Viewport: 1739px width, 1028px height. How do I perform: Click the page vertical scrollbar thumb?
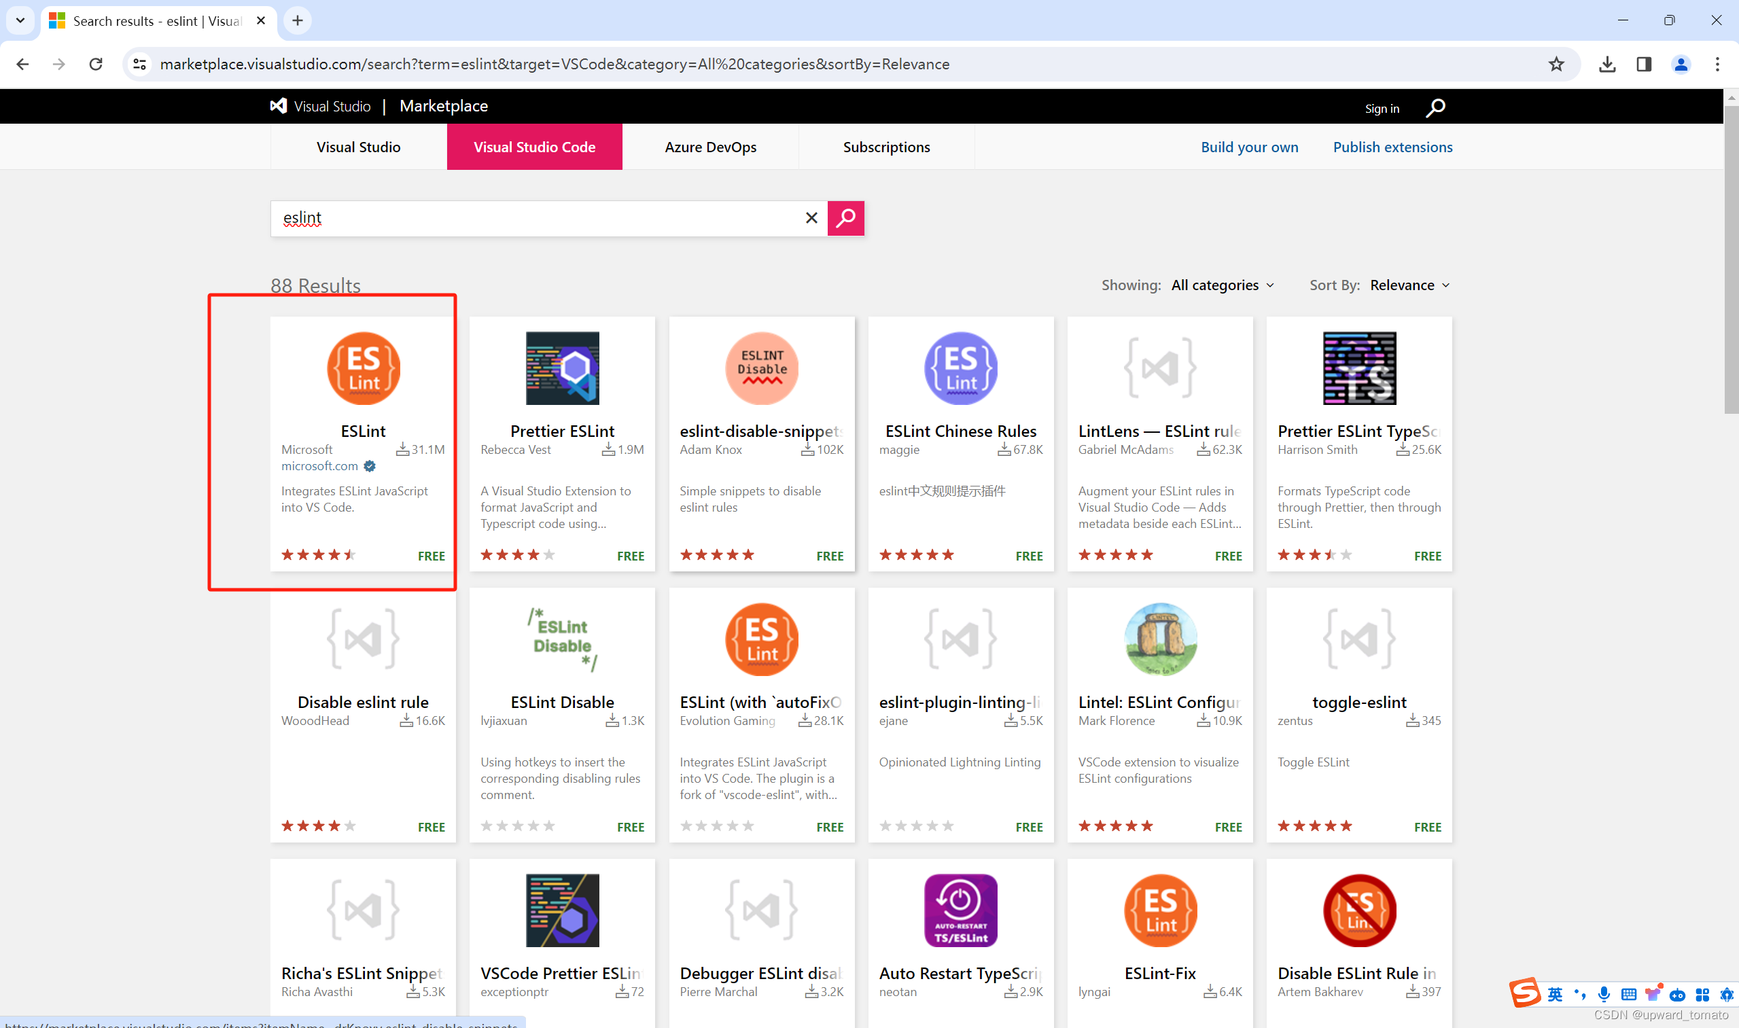click(1731, 260)
